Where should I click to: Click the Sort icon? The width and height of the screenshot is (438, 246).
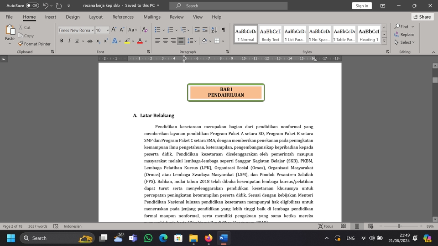[214, 30]
